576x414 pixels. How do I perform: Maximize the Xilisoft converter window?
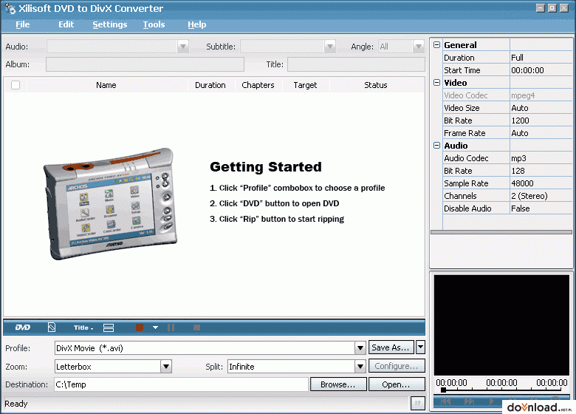point(552,7)
